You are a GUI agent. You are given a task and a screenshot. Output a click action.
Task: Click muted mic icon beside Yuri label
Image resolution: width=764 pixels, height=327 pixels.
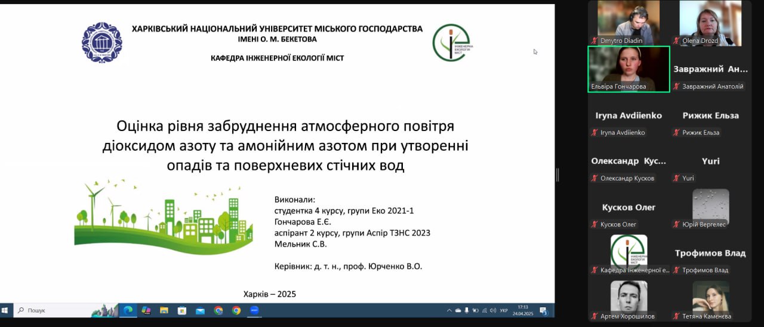(x=676, y=178)
